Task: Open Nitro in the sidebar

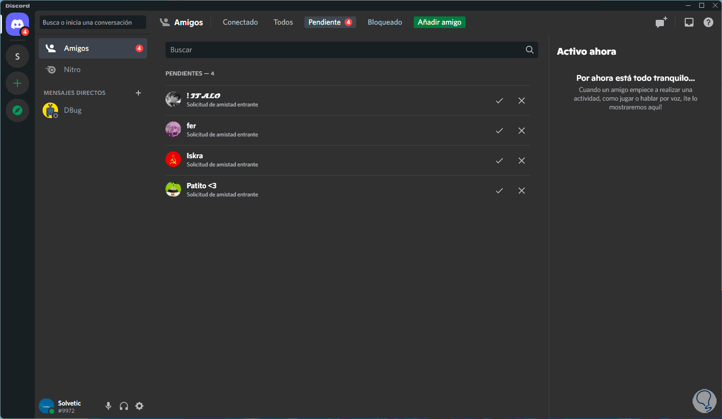Action: coord(93,70)
